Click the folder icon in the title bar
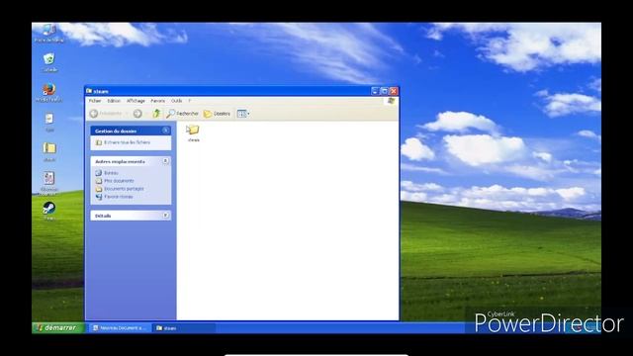 89,91
